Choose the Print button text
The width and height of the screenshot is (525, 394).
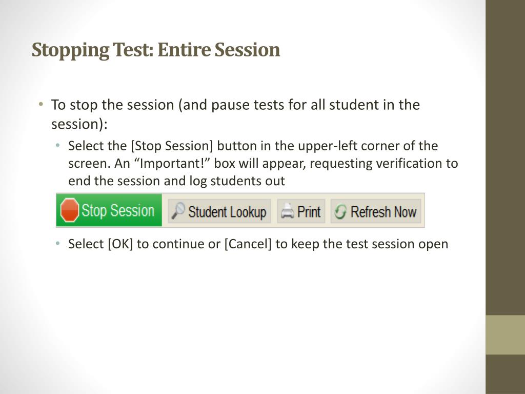pos(309,212)
